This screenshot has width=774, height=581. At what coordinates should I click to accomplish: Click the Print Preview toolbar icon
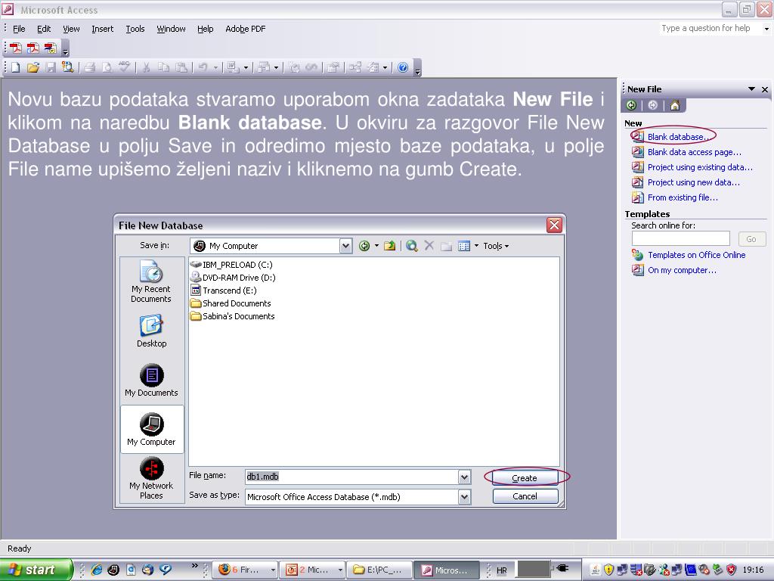pos(107,67)
